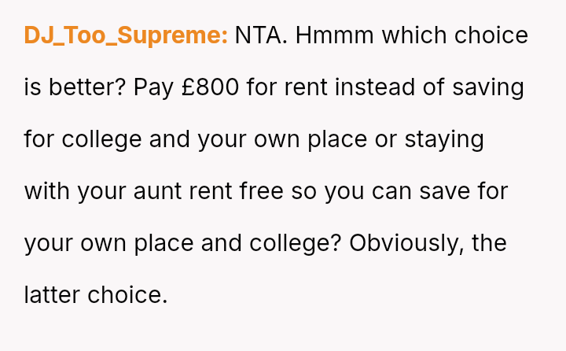Click the word "with" starting the fourth line
Screen dimensions: 566x351
(47, 191)
